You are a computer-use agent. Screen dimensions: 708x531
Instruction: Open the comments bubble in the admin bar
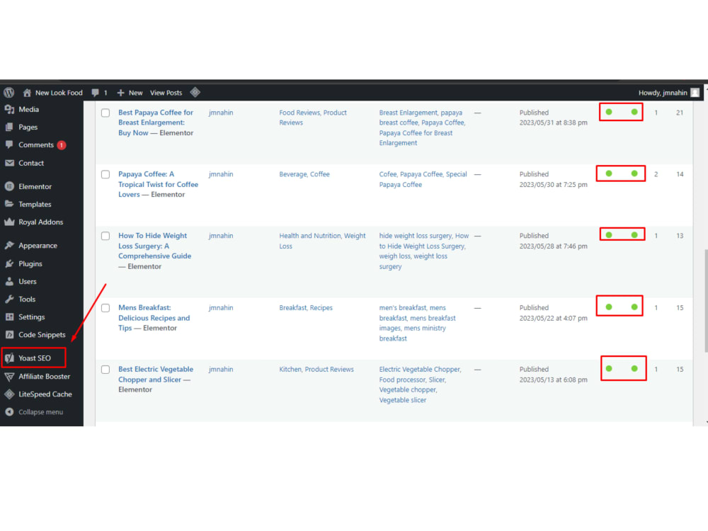[x=96, y=93]
